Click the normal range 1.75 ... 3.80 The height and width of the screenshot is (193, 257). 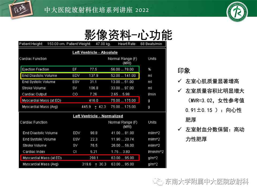click(x=120, y=152)
